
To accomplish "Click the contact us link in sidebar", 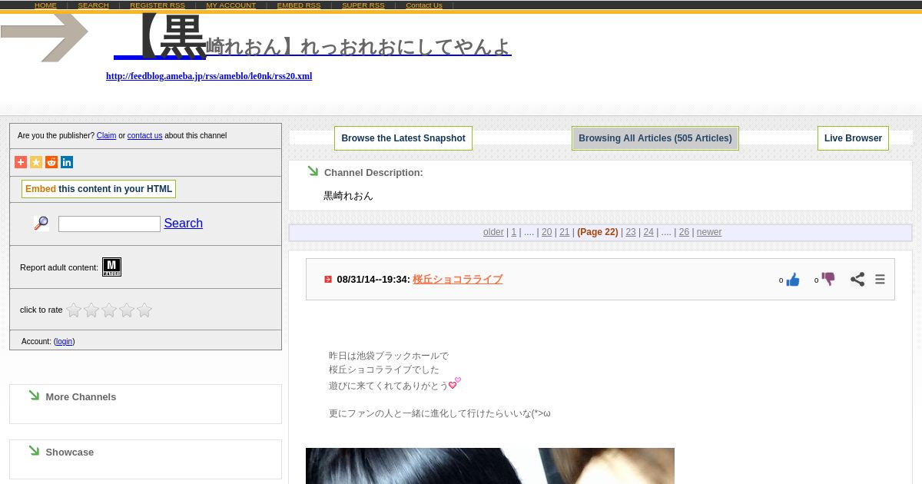I will click(x=144, y=136).
